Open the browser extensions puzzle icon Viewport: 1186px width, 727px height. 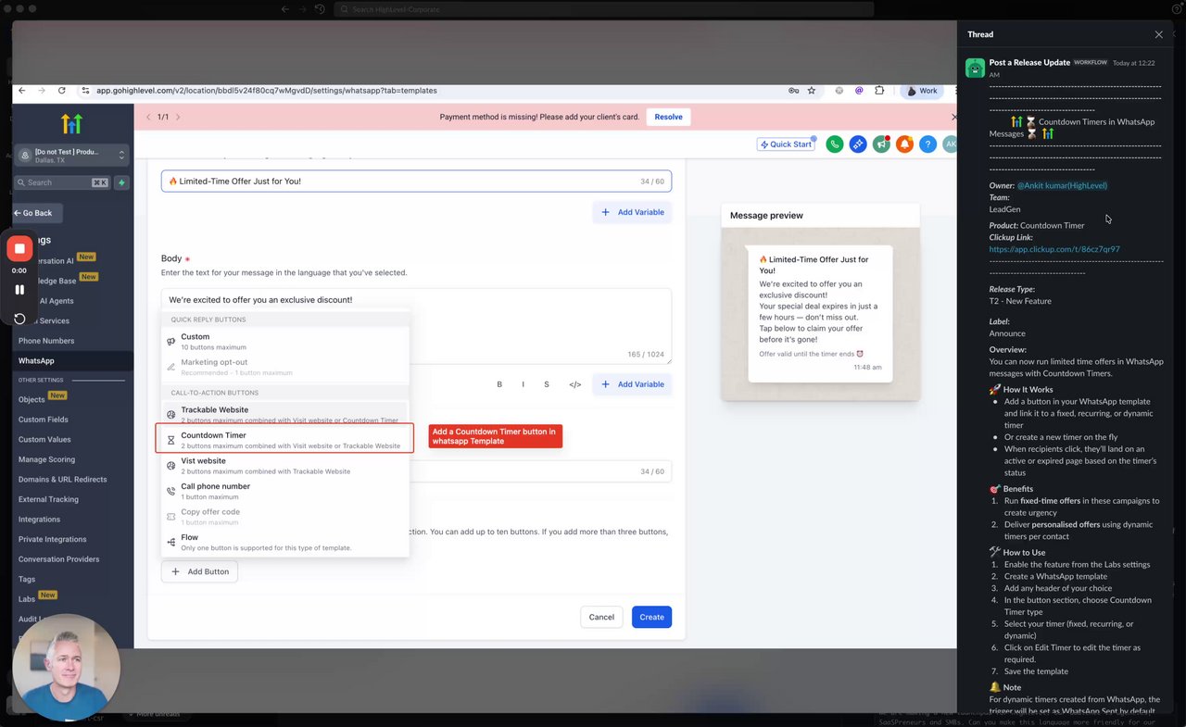879,91
